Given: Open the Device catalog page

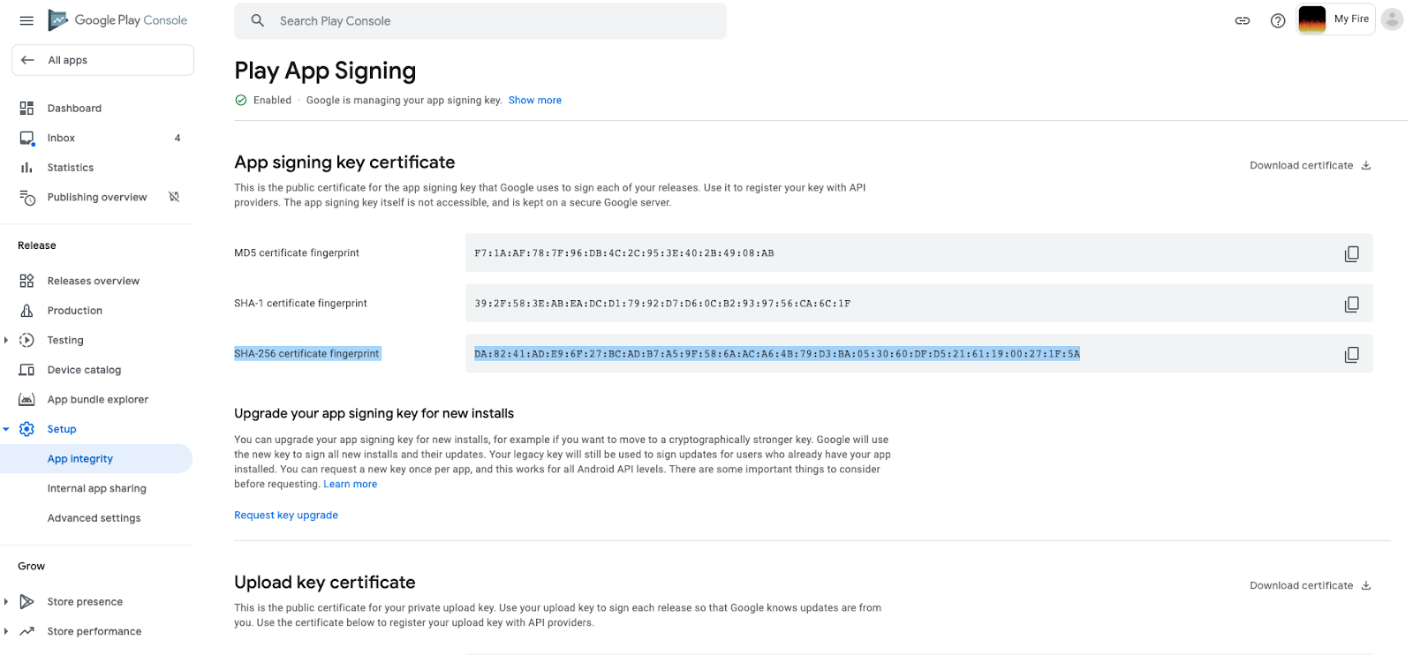Looking at the screenshot, I should 84,369.
